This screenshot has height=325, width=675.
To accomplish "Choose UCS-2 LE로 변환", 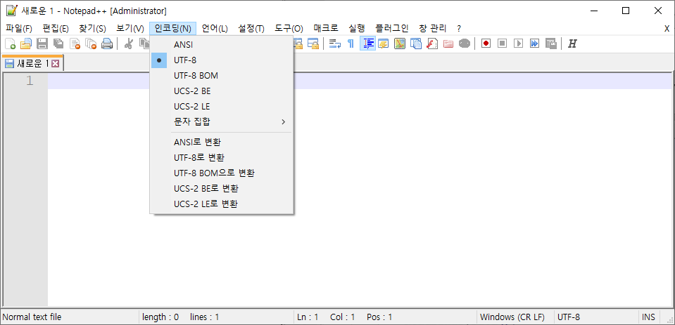I will coord(222,204).
